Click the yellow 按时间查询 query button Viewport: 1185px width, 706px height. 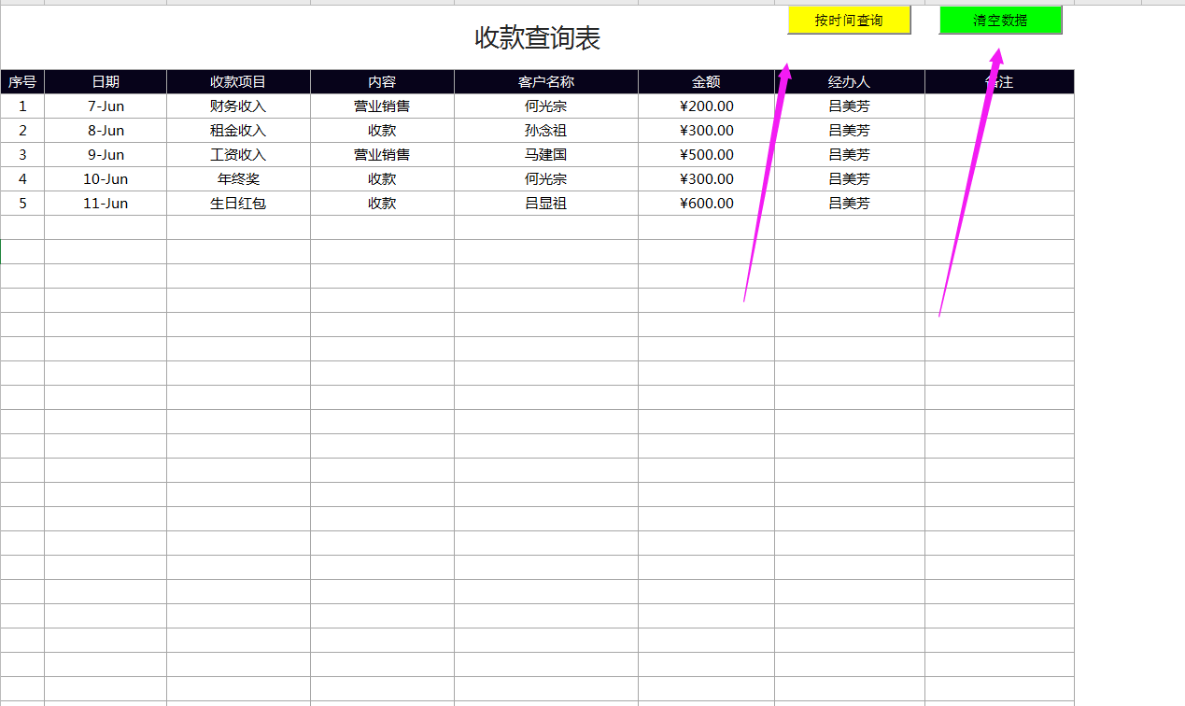[x=848, y=20]
